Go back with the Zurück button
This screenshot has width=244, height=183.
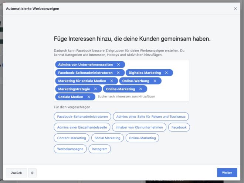click(x=16, y=173)
